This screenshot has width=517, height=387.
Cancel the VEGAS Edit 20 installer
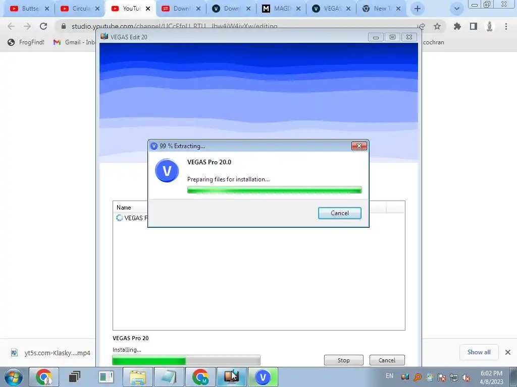[387, 360]
